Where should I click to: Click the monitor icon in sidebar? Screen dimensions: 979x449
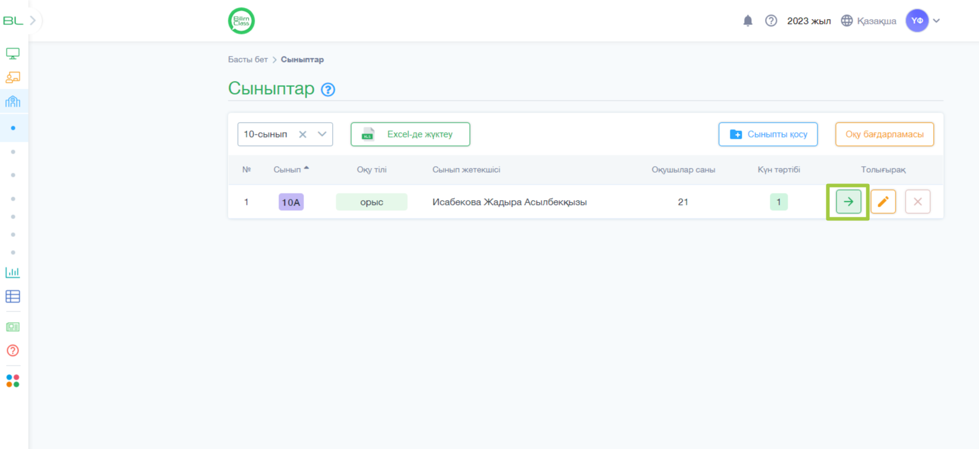[x=13, y=54]
